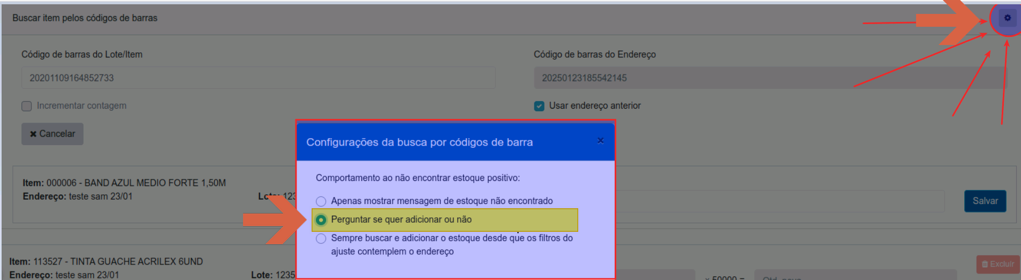Click the Cancelar button
The image size is (1021, 280).
tap(52, 134)
